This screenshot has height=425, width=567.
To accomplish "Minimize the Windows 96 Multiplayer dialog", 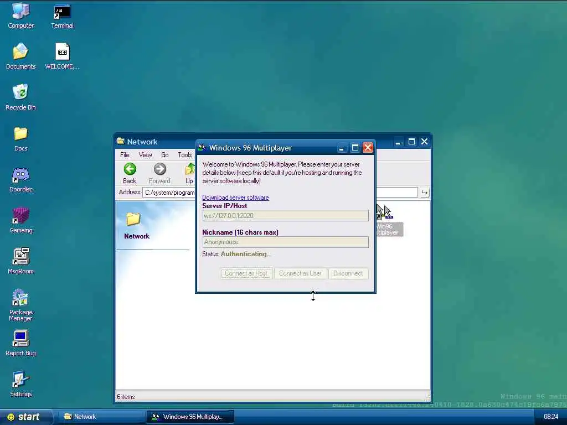I will point(342,148).
